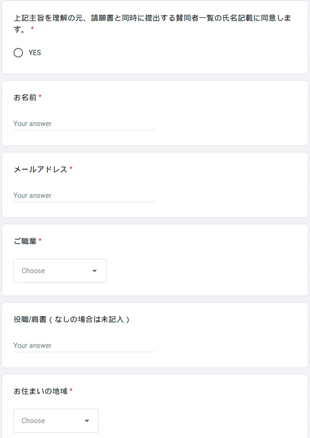Click the consent question text about 賛同者一覧

click(x=153, y=23)
